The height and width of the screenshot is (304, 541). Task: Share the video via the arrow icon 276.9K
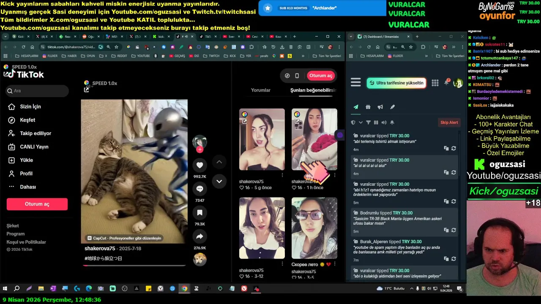(200, 236)
